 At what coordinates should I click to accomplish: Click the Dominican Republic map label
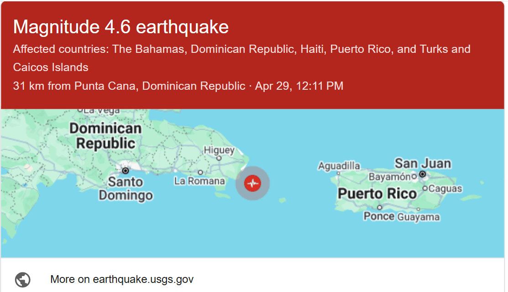tap(105, 136)
